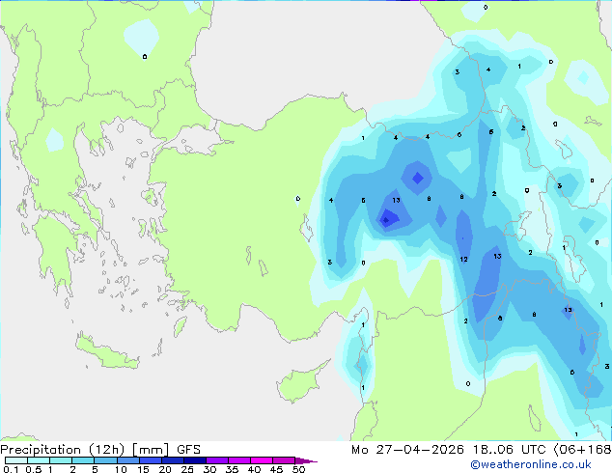Screen dimensions: 612x473
Task: Click the legend tick label '45'
Action: [x=276, y=469]
